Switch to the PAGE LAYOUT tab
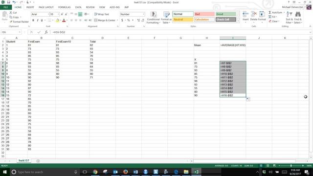This screenshot has width=313, height=176. 46,7
